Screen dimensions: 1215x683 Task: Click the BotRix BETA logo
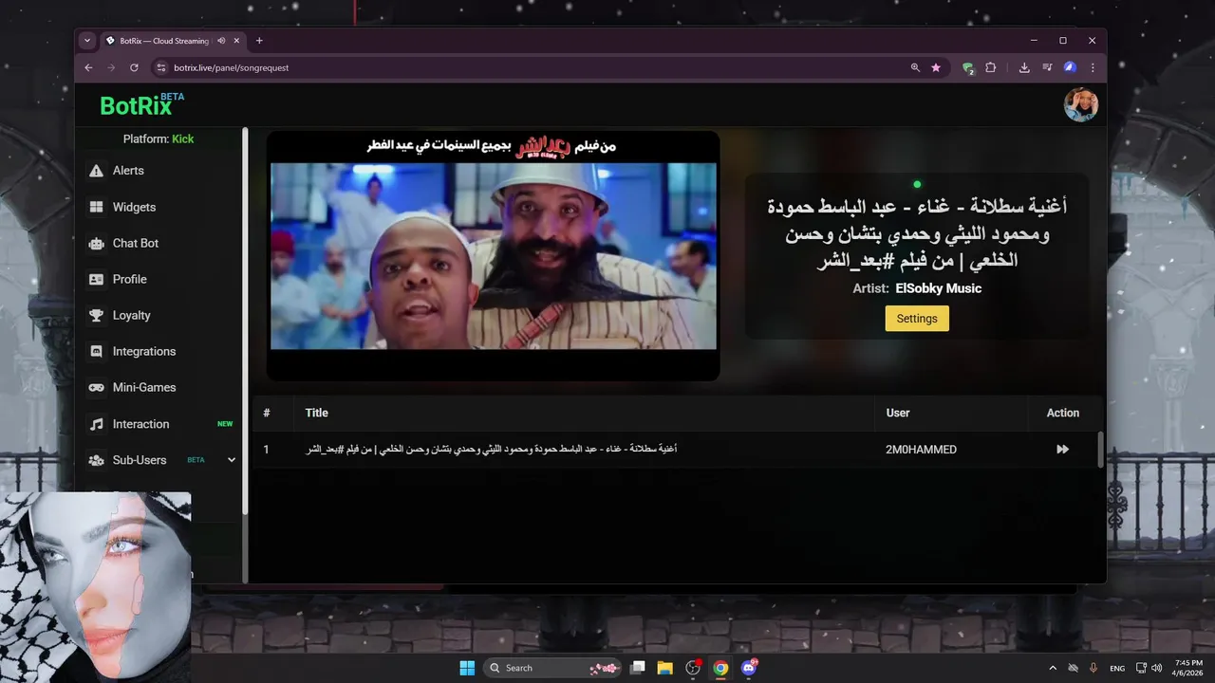coord(141,104)
